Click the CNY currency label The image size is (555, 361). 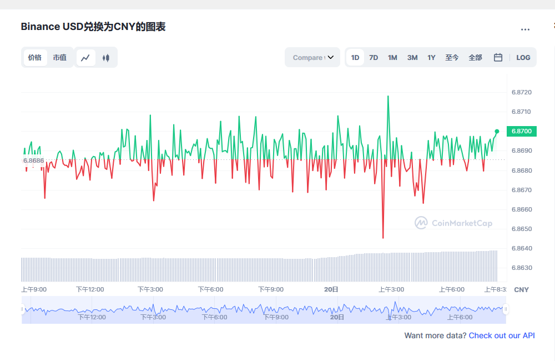pyautogui.click(x=521, y=290)
